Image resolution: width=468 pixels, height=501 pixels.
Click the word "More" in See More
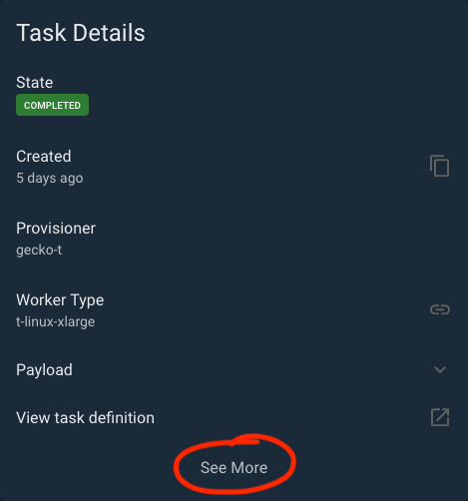[249, 467]
